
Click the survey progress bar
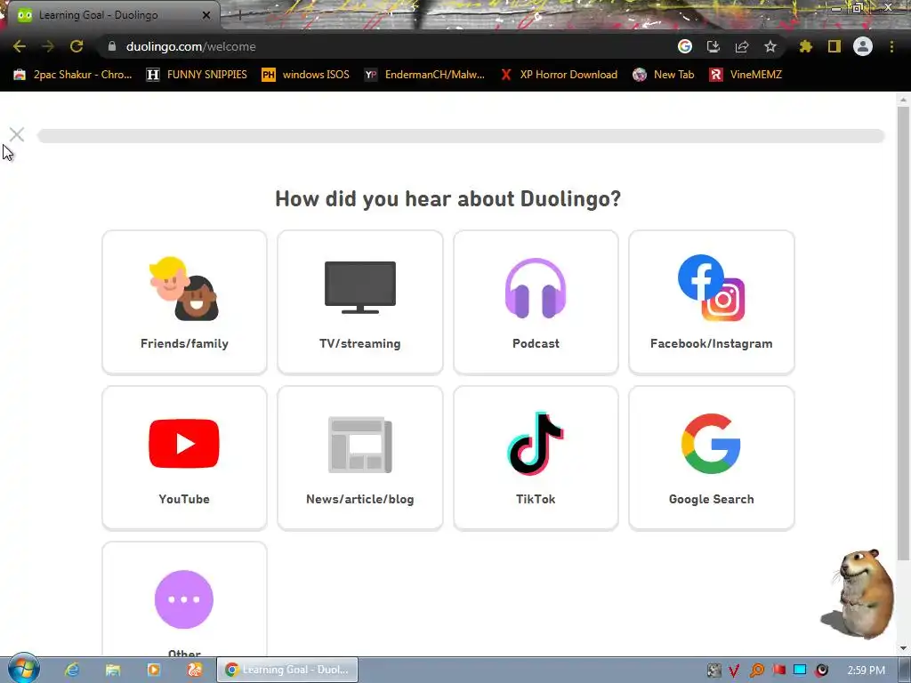click(461, 136)
